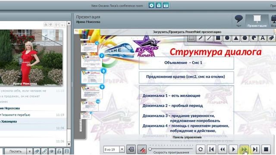276x155 pixels.
Task: Go to slide 10 thumbnail
Action: pyautogui.click(x=90, y=106)
